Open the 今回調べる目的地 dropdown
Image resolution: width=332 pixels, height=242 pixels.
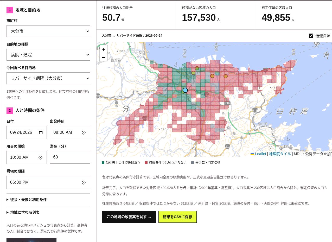[x=48, y=78]
